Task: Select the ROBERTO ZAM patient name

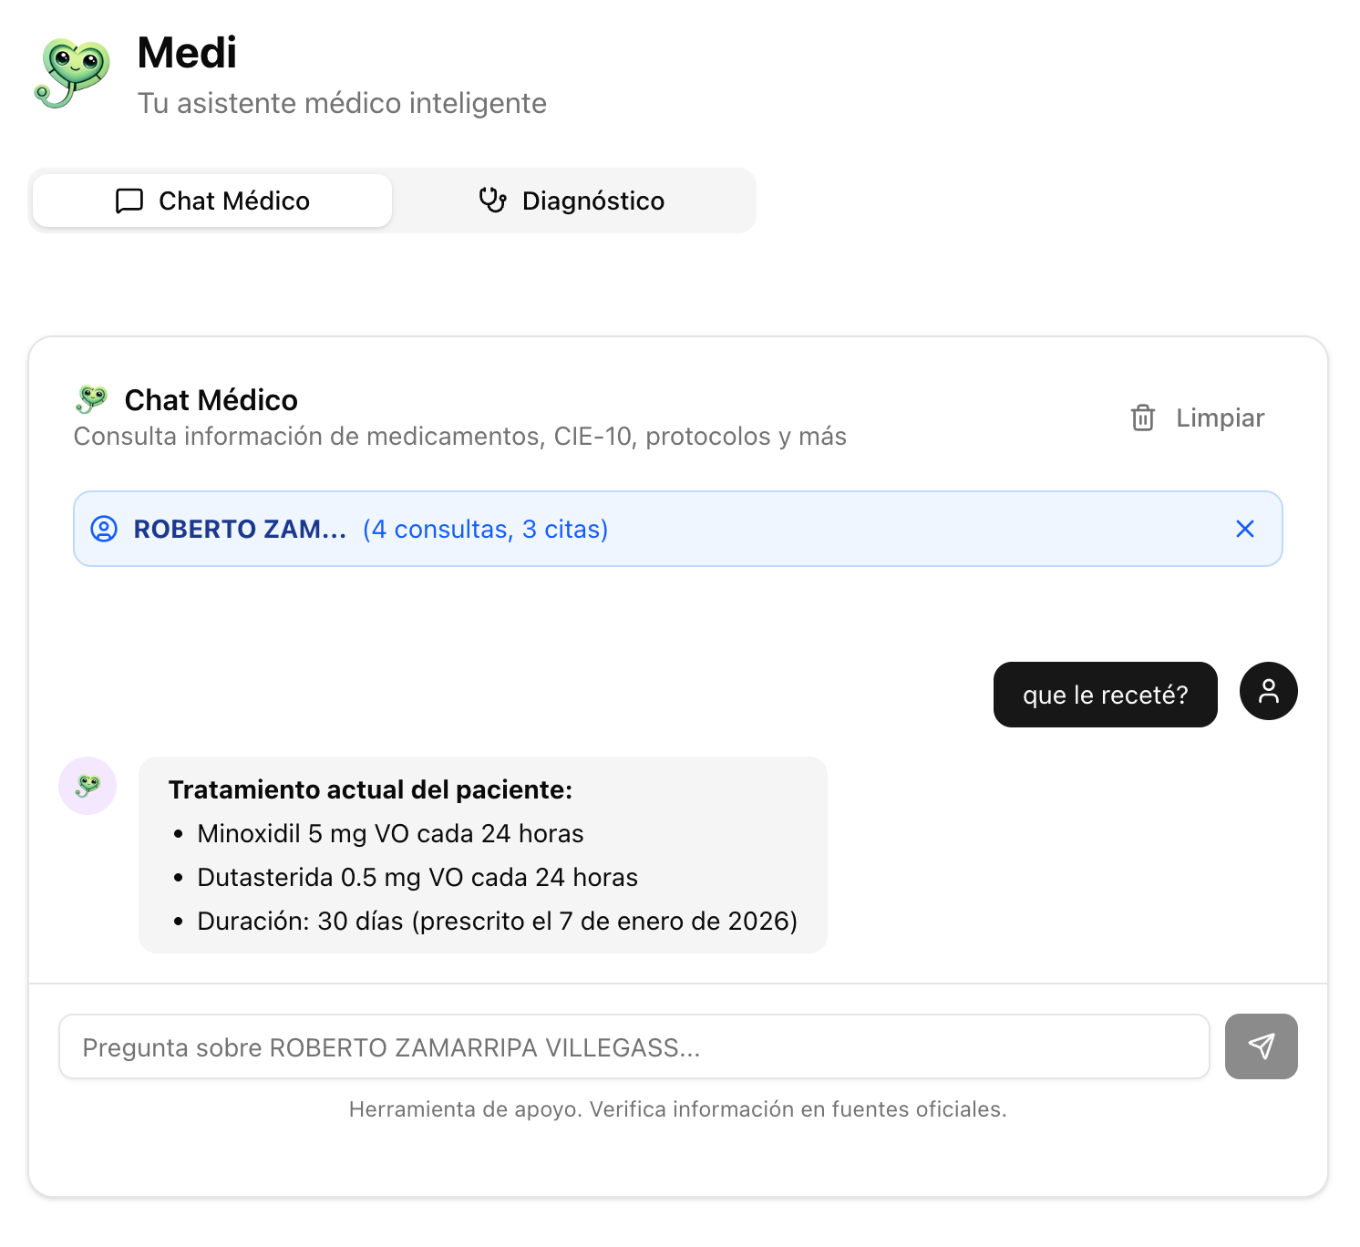Action: point(241,529)
